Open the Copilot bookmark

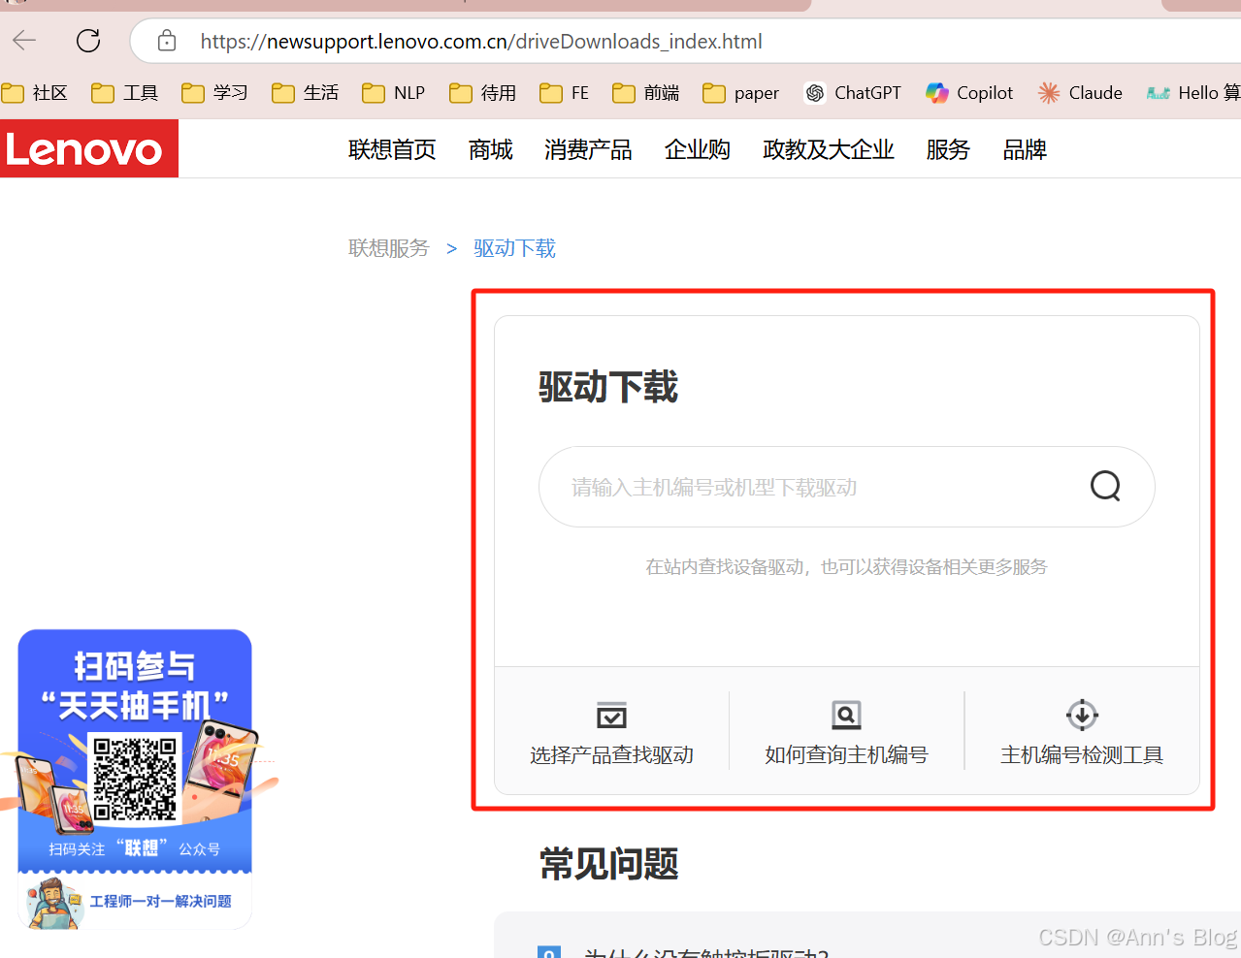[x=969, y=93]
